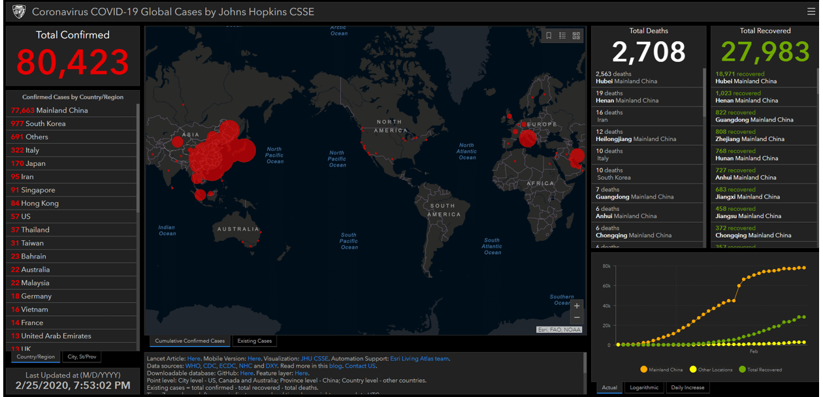This screenshot has width=823, height=397.
Task: Click the '19 deaths Henan' entry
Action: click(647, 97)
